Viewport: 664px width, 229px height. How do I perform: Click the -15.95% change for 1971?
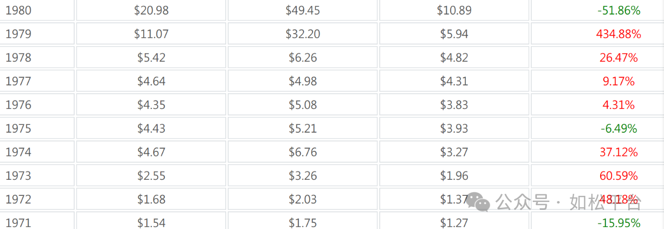point(619,223)
